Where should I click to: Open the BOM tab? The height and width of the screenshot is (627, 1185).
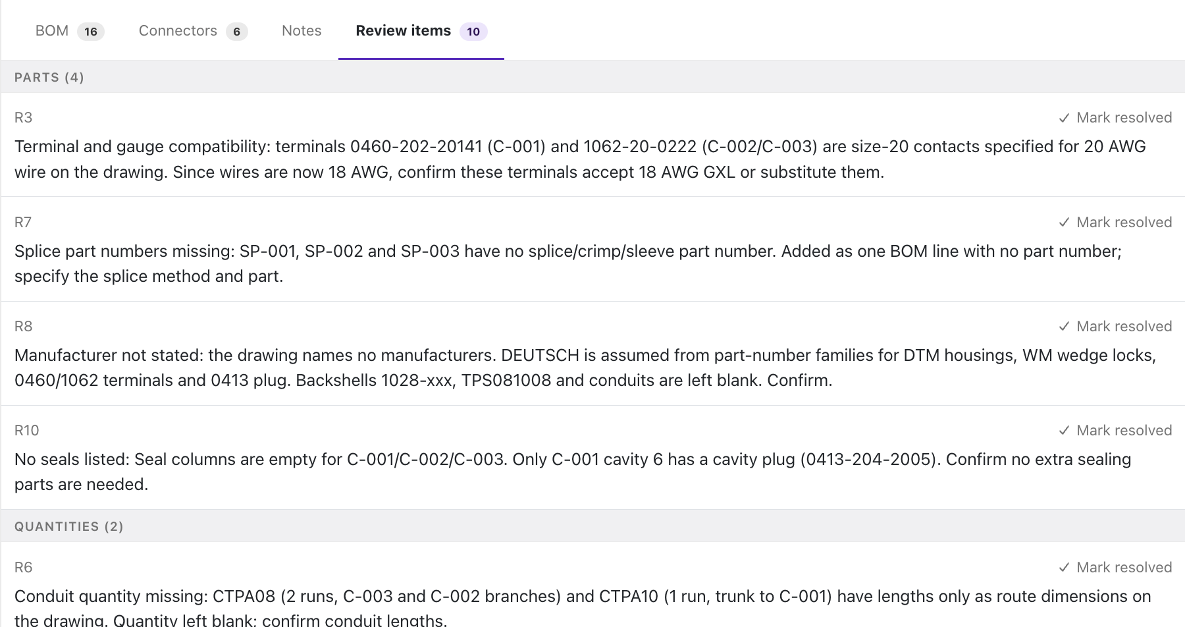70,31
